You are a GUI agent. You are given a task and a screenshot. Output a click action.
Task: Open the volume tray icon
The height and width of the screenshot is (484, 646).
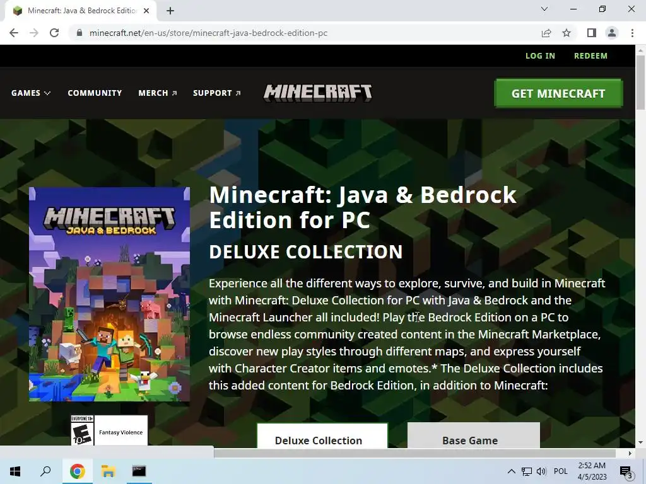(x=541, y=471)
